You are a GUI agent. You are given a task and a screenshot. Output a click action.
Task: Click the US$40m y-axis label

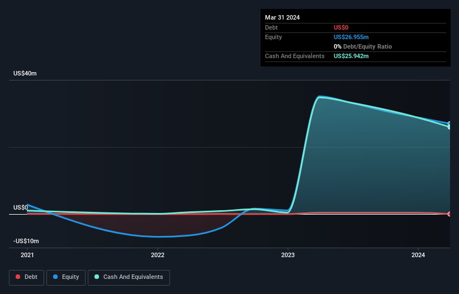[25, 73]
